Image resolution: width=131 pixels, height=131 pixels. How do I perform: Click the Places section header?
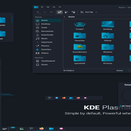[x=38, y=17]
